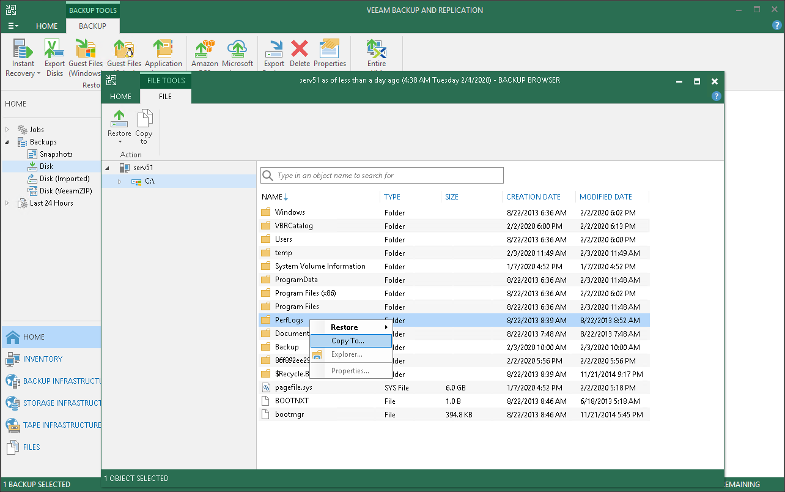Screen dimensions: 785x492
Task: Click search magnifier icon
Action: 268,176
